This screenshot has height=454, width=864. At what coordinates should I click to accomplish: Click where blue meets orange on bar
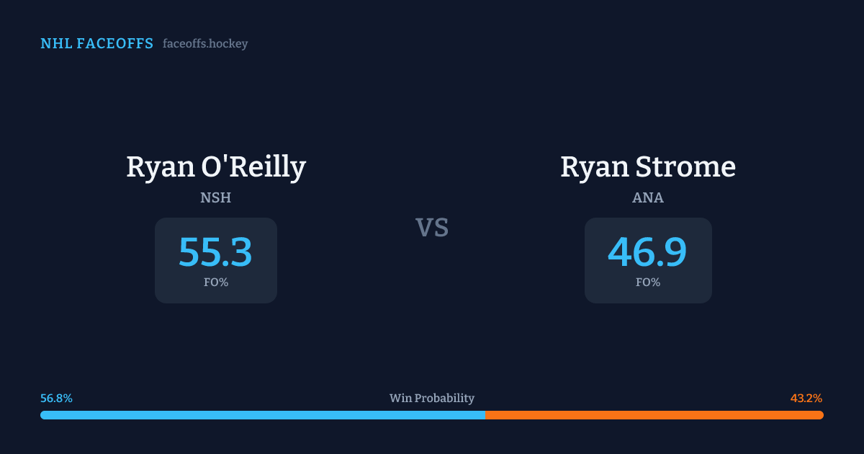(x=485, y=415)
